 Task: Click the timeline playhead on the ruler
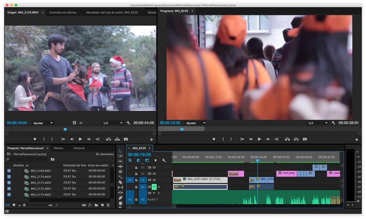click(x=257, y=161)
